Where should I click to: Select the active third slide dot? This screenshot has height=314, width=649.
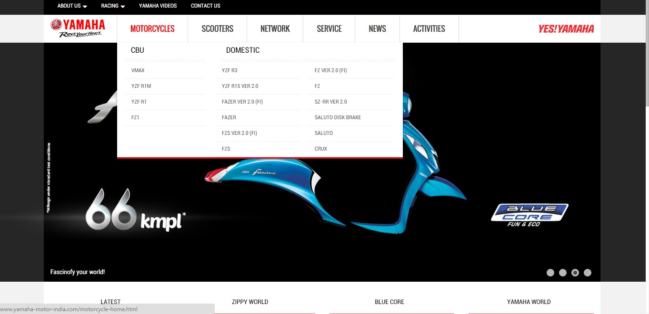575,273
